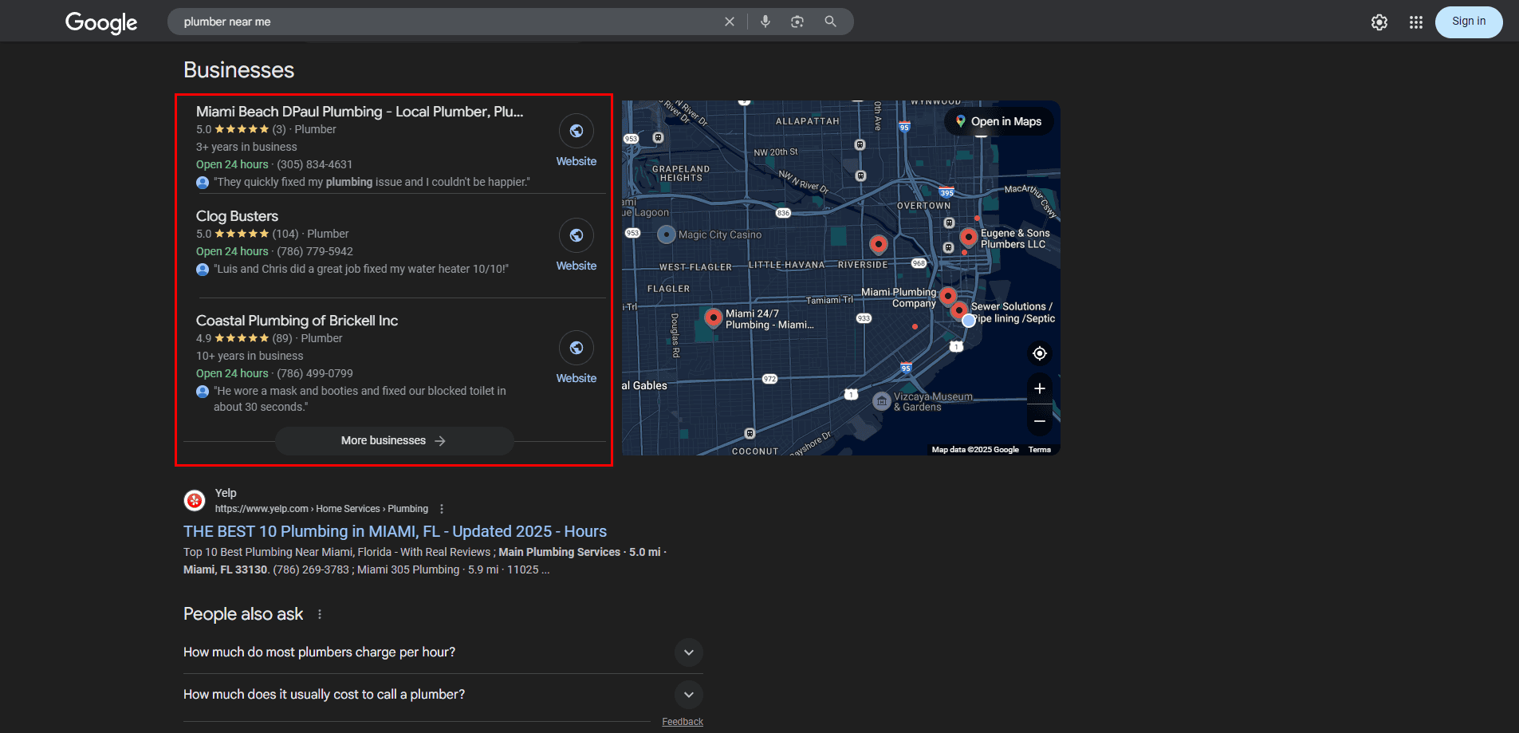The width and height of the screenshot is (1519, 733).
Task: Open Coastal Plumbing of Brickell Inc listing
Action: tap(297, 321)
